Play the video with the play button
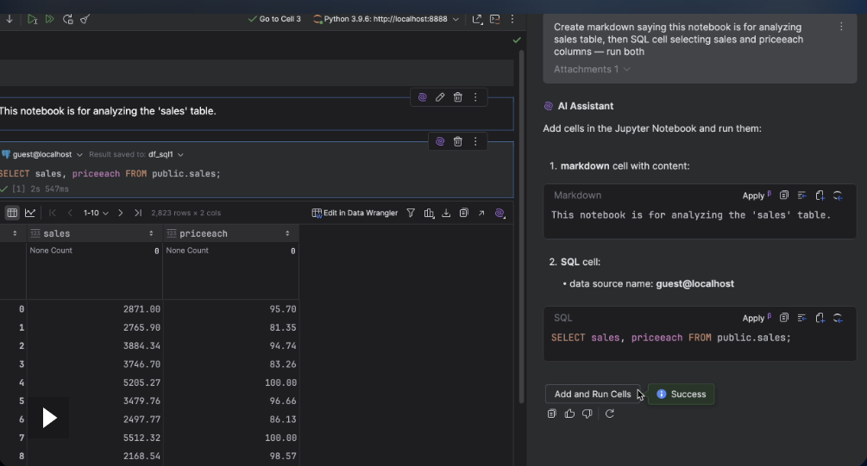Viewport: 867px width, 466px height. click(49, 418)
